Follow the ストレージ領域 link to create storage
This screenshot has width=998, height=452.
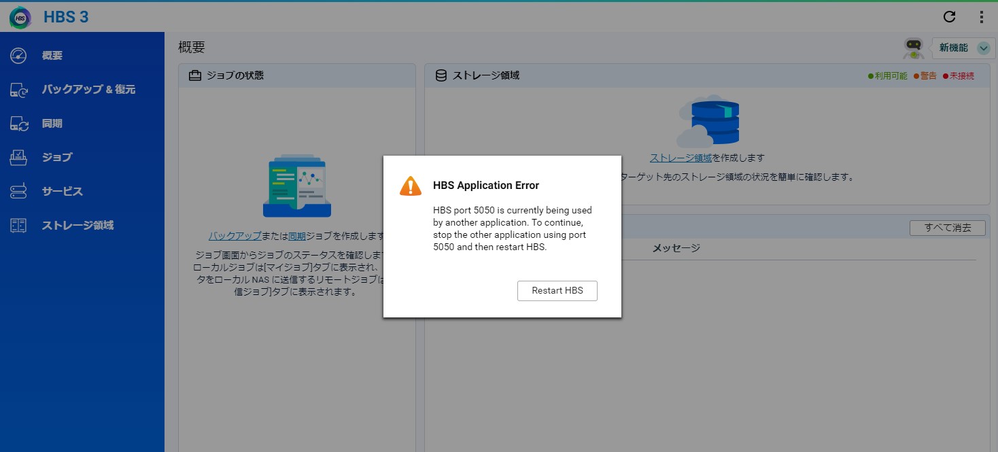tap(681, 158)
